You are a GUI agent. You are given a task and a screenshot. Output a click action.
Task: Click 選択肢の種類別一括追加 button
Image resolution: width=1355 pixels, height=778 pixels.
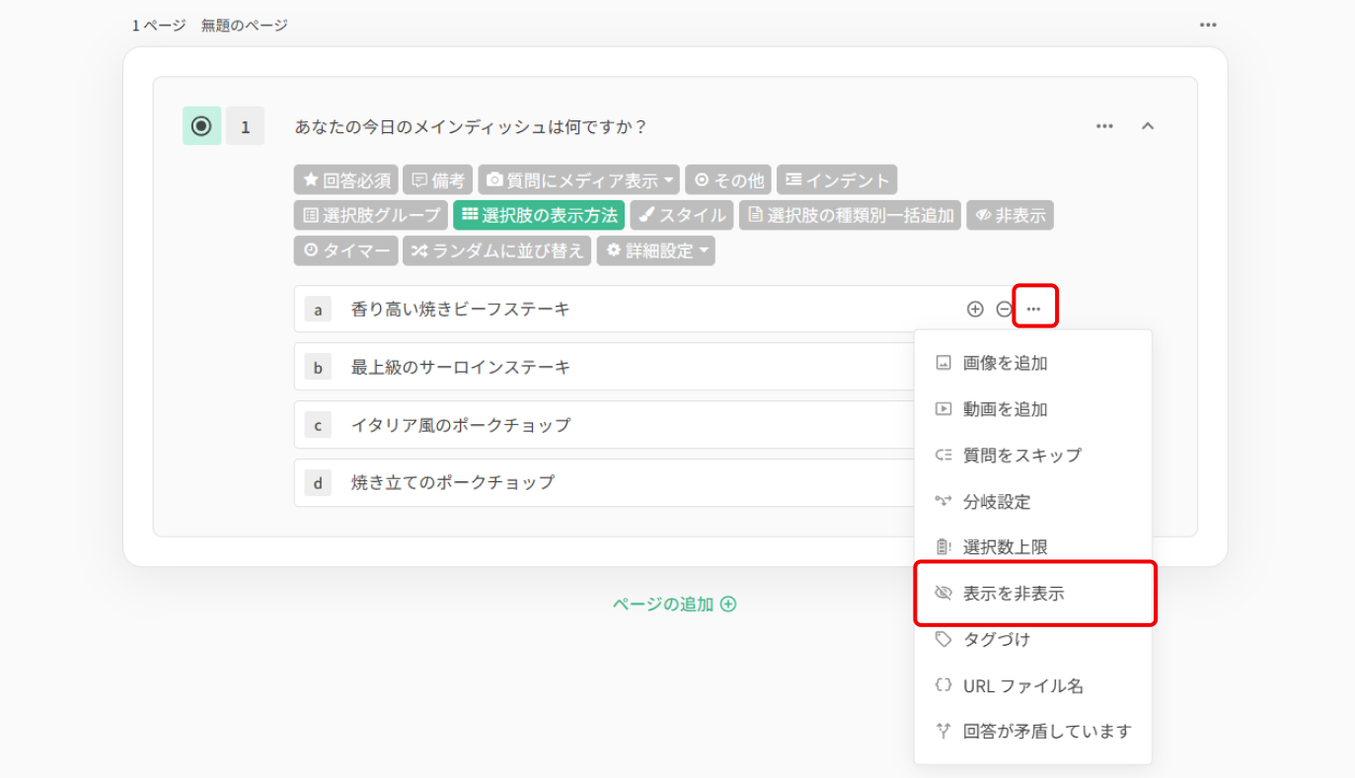click(850, 215)
